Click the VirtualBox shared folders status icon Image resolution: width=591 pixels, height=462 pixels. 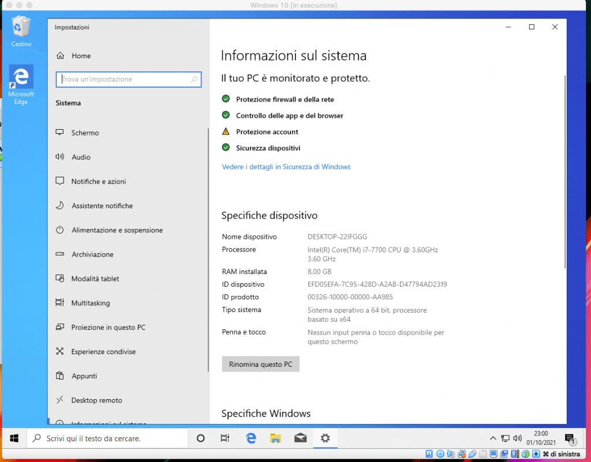coord(483,454)
